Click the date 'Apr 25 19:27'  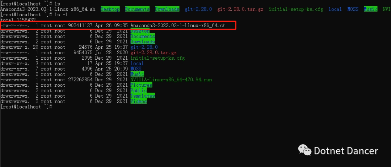[x=112, y=64]
